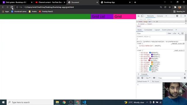Open color picker for --bs-purple swatch
The height and width of the screenshot is (105, 187).
pyautogui.click(x=152, y=56)
